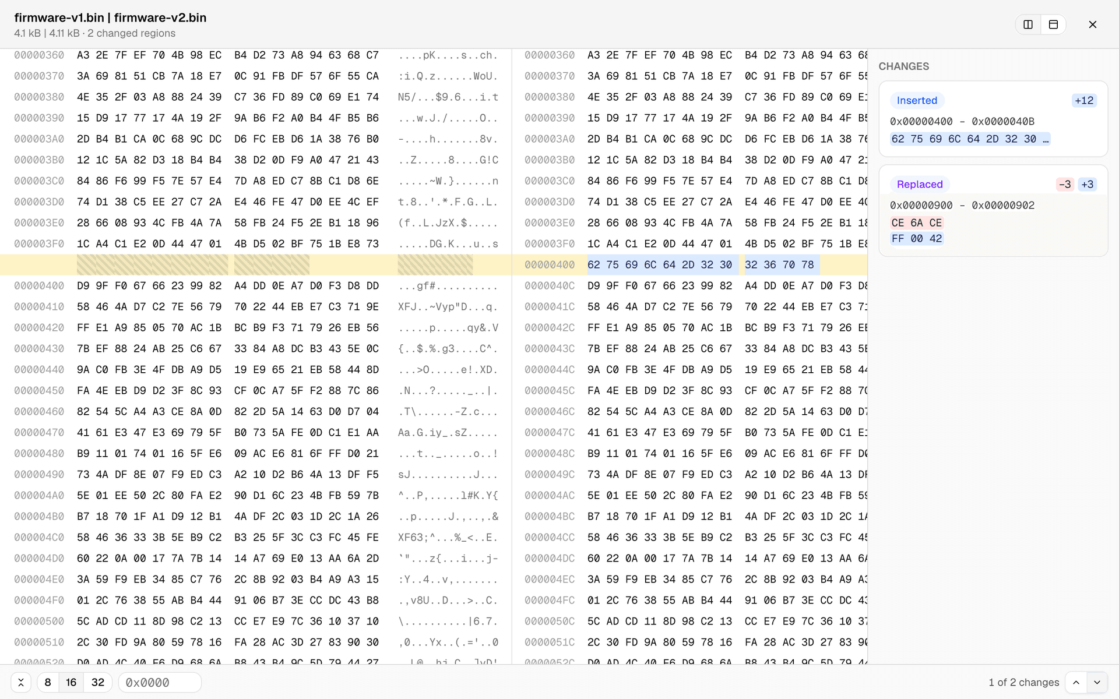
Task: Click title firmware-v1.bin | firmware-v2.bin
Action: coord(111,17)
